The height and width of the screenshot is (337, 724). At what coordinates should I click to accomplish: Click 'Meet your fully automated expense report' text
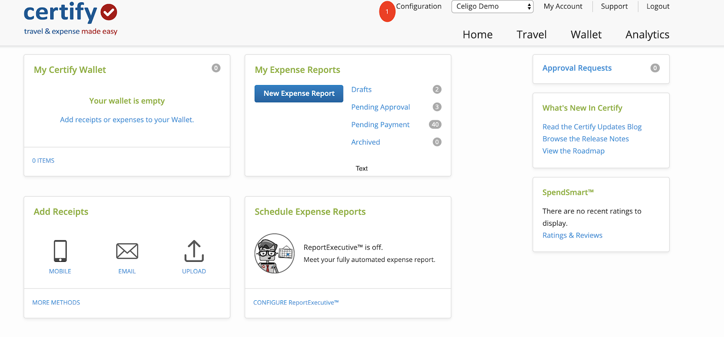pos(369,260)
